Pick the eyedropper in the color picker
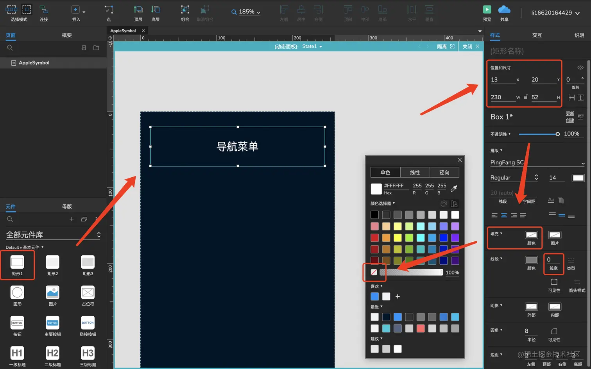Screen dimensions: 591x369 click(x=454, y=189)
